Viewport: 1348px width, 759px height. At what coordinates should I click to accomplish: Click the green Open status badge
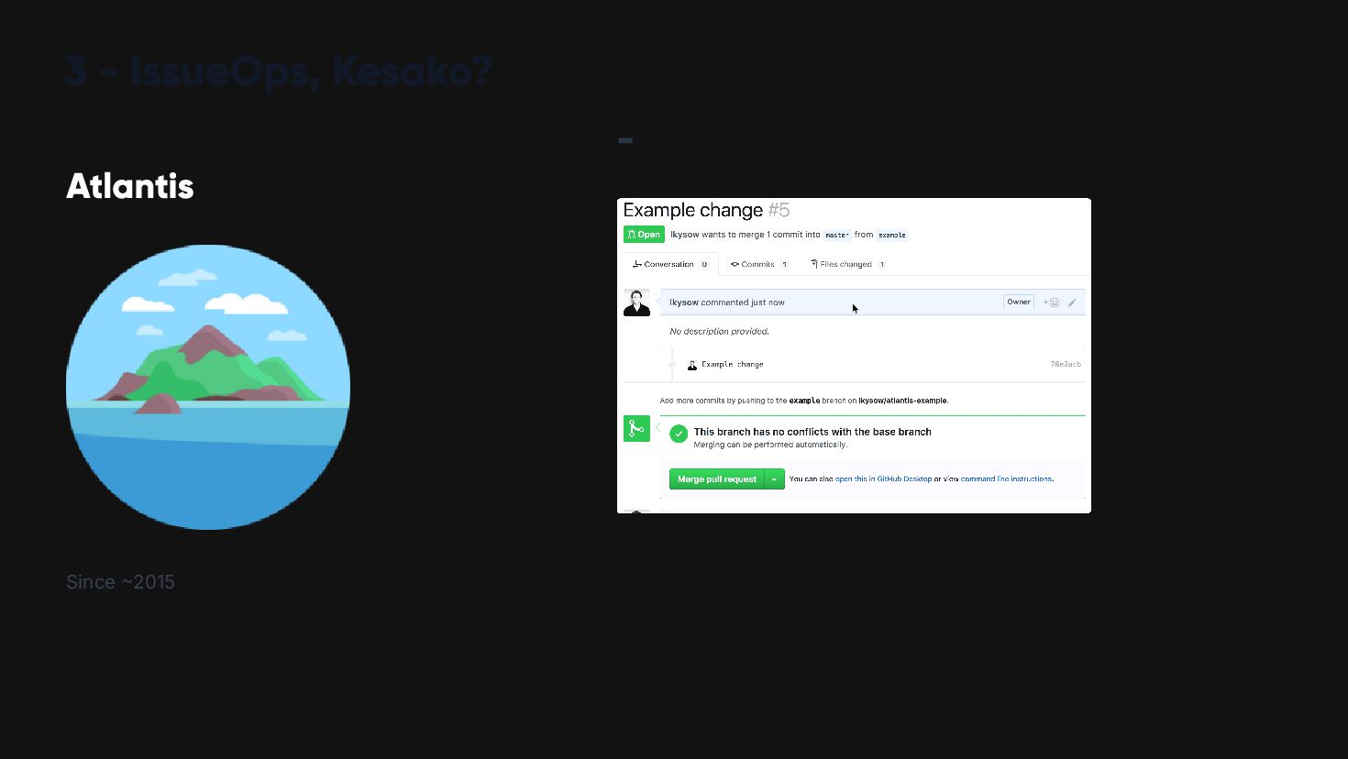tap(644, 235)
